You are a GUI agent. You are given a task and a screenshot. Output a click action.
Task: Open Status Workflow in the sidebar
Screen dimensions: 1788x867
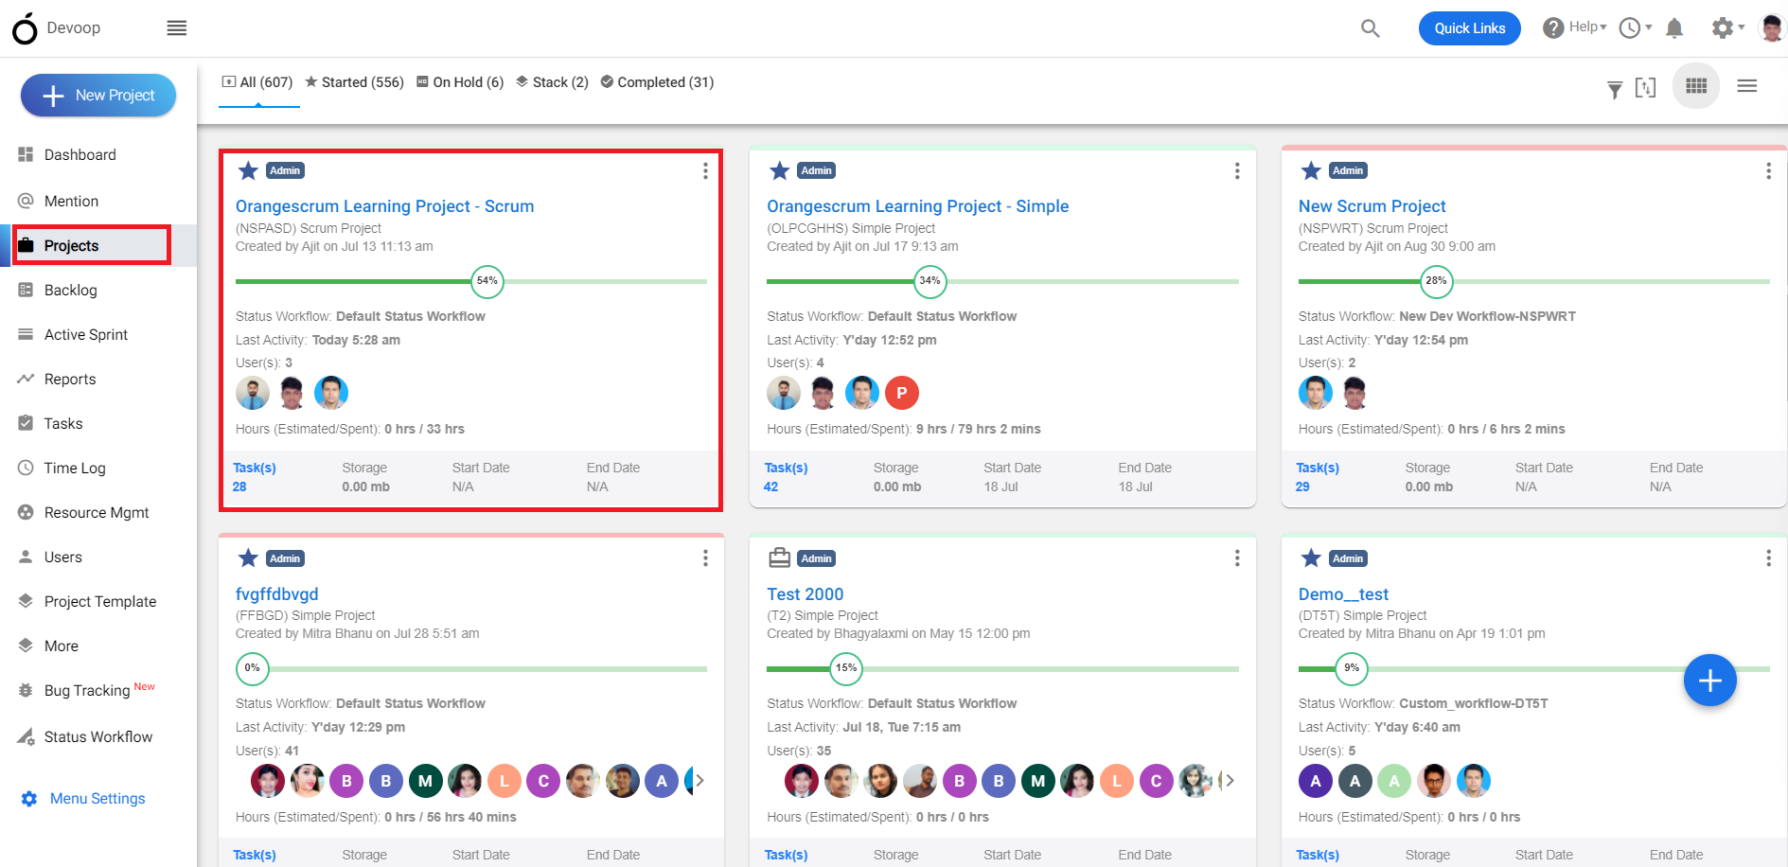coord(98,736)
